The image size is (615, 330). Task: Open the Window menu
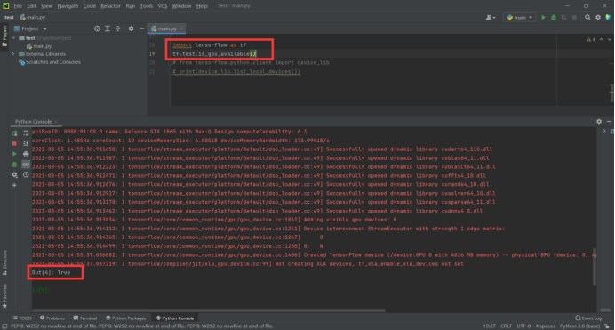click(x=181, y=6)
